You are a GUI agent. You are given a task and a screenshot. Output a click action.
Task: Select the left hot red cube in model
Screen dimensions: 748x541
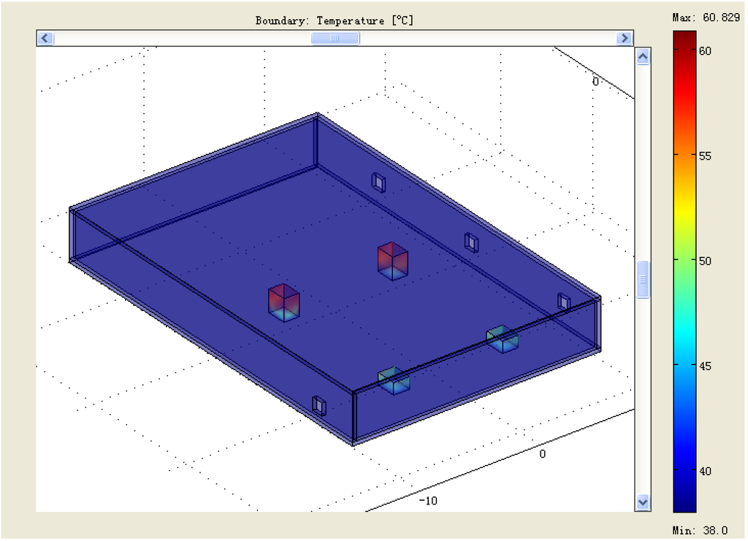(x=284, y=302)
